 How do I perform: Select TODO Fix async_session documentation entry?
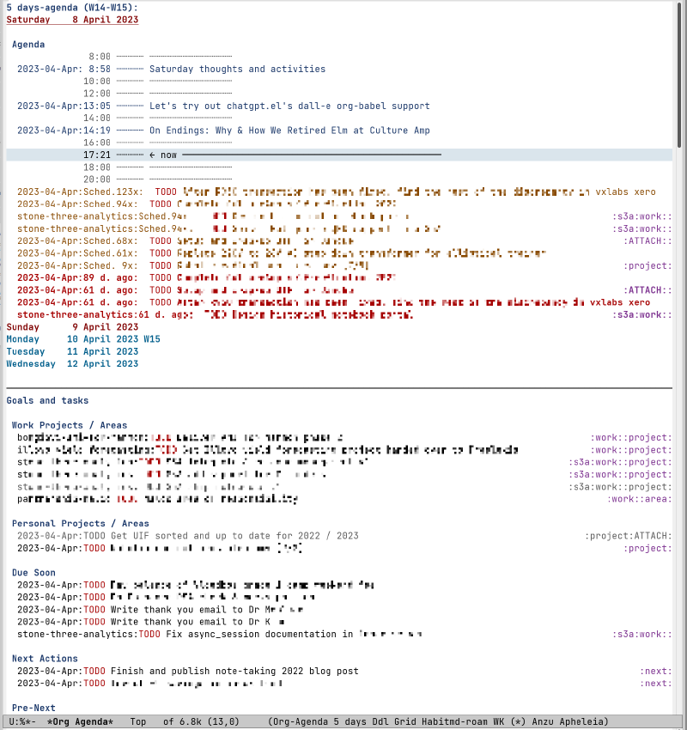(223, 634)
